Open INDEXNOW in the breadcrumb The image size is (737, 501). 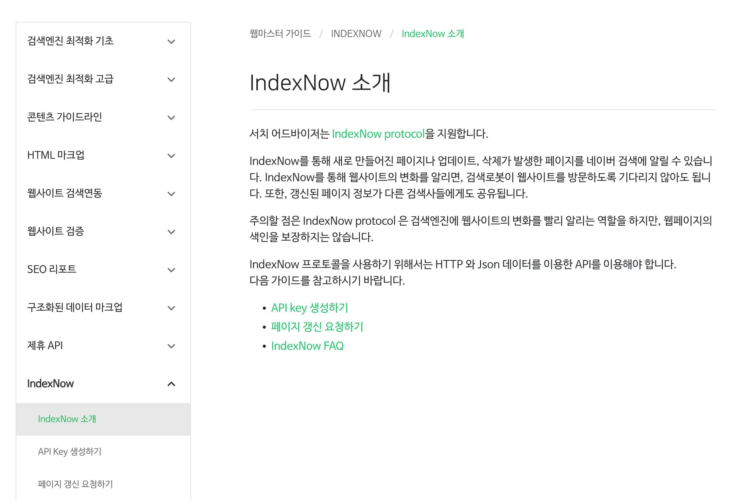coord(356,33)
